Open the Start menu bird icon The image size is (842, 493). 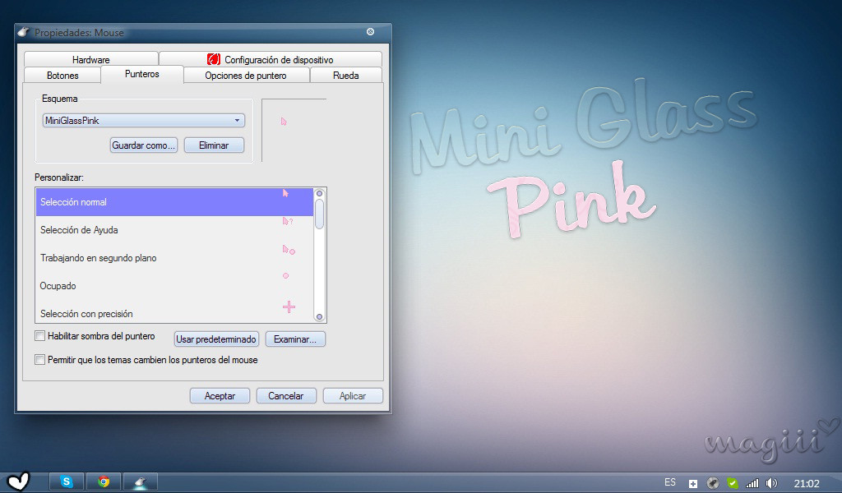pyautogui.click(x=18, y=481)
